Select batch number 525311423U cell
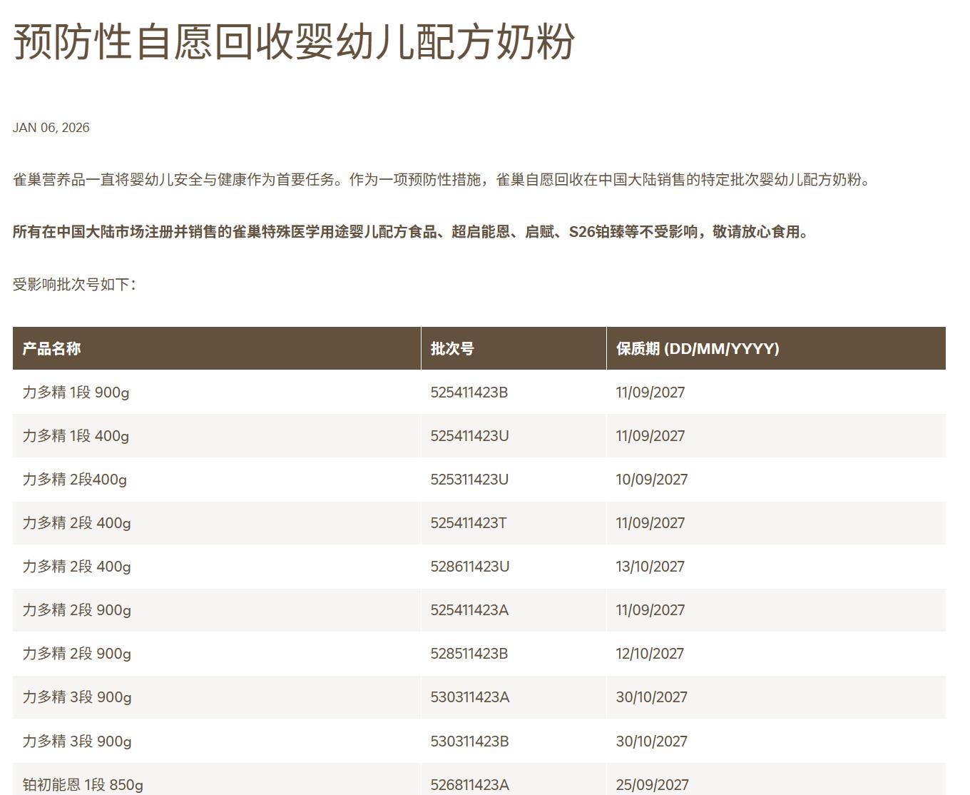This screenshot has height=795, width=970. coord(469,480)
